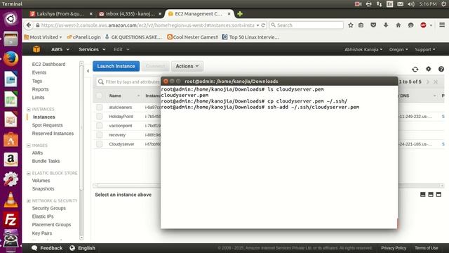Open the Instances sidebar item
This screenshot has height=253, width=449.
click(43, 117)
